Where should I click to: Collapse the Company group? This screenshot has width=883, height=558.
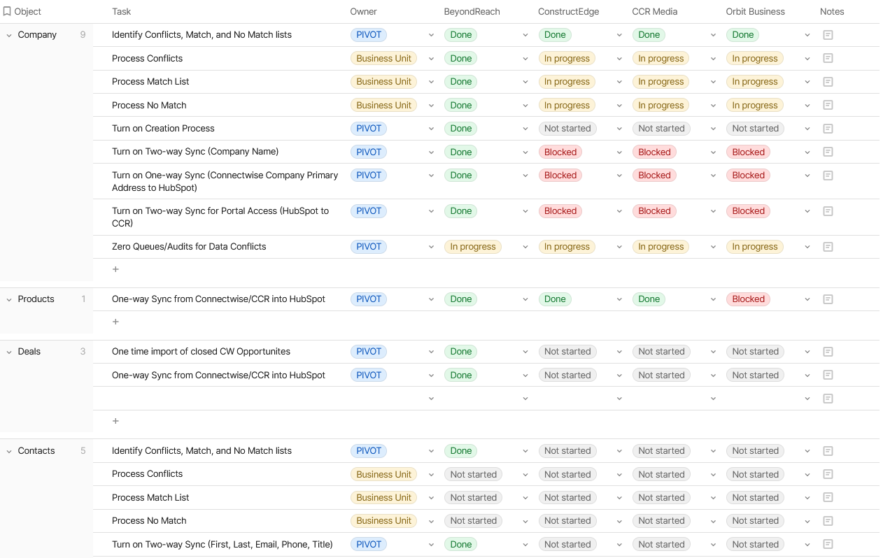pyautogui.click(x=9, y=35)
